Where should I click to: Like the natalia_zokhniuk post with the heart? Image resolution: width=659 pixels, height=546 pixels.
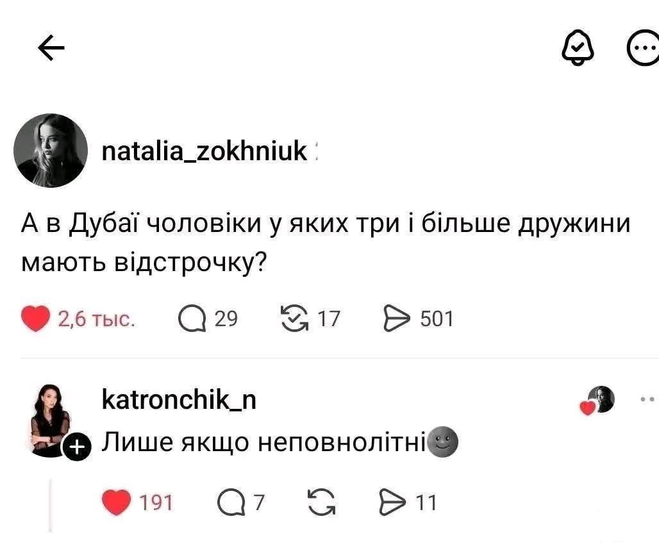(x=35, y=318)
